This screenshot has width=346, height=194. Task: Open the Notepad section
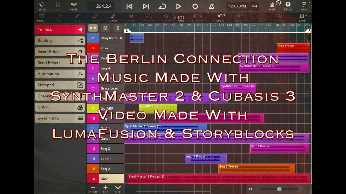coord(60,85)
